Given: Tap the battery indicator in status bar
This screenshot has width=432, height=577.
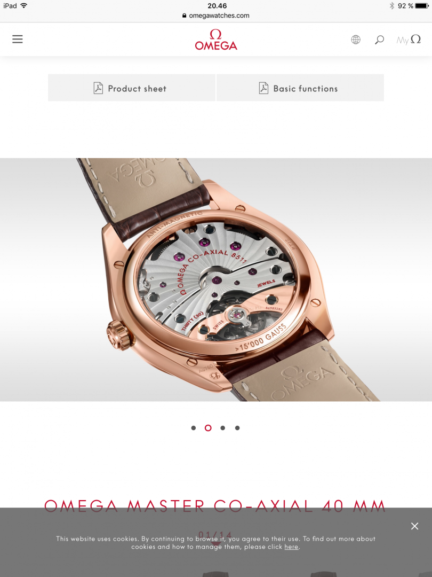Looking at the screenshot, I should pos(422,6).
